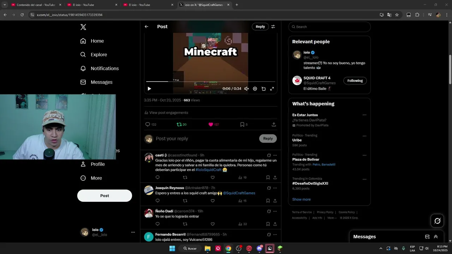Go to Explore section
The height and width of the screenshot is (254, 452).
click(x=94, y=55)
